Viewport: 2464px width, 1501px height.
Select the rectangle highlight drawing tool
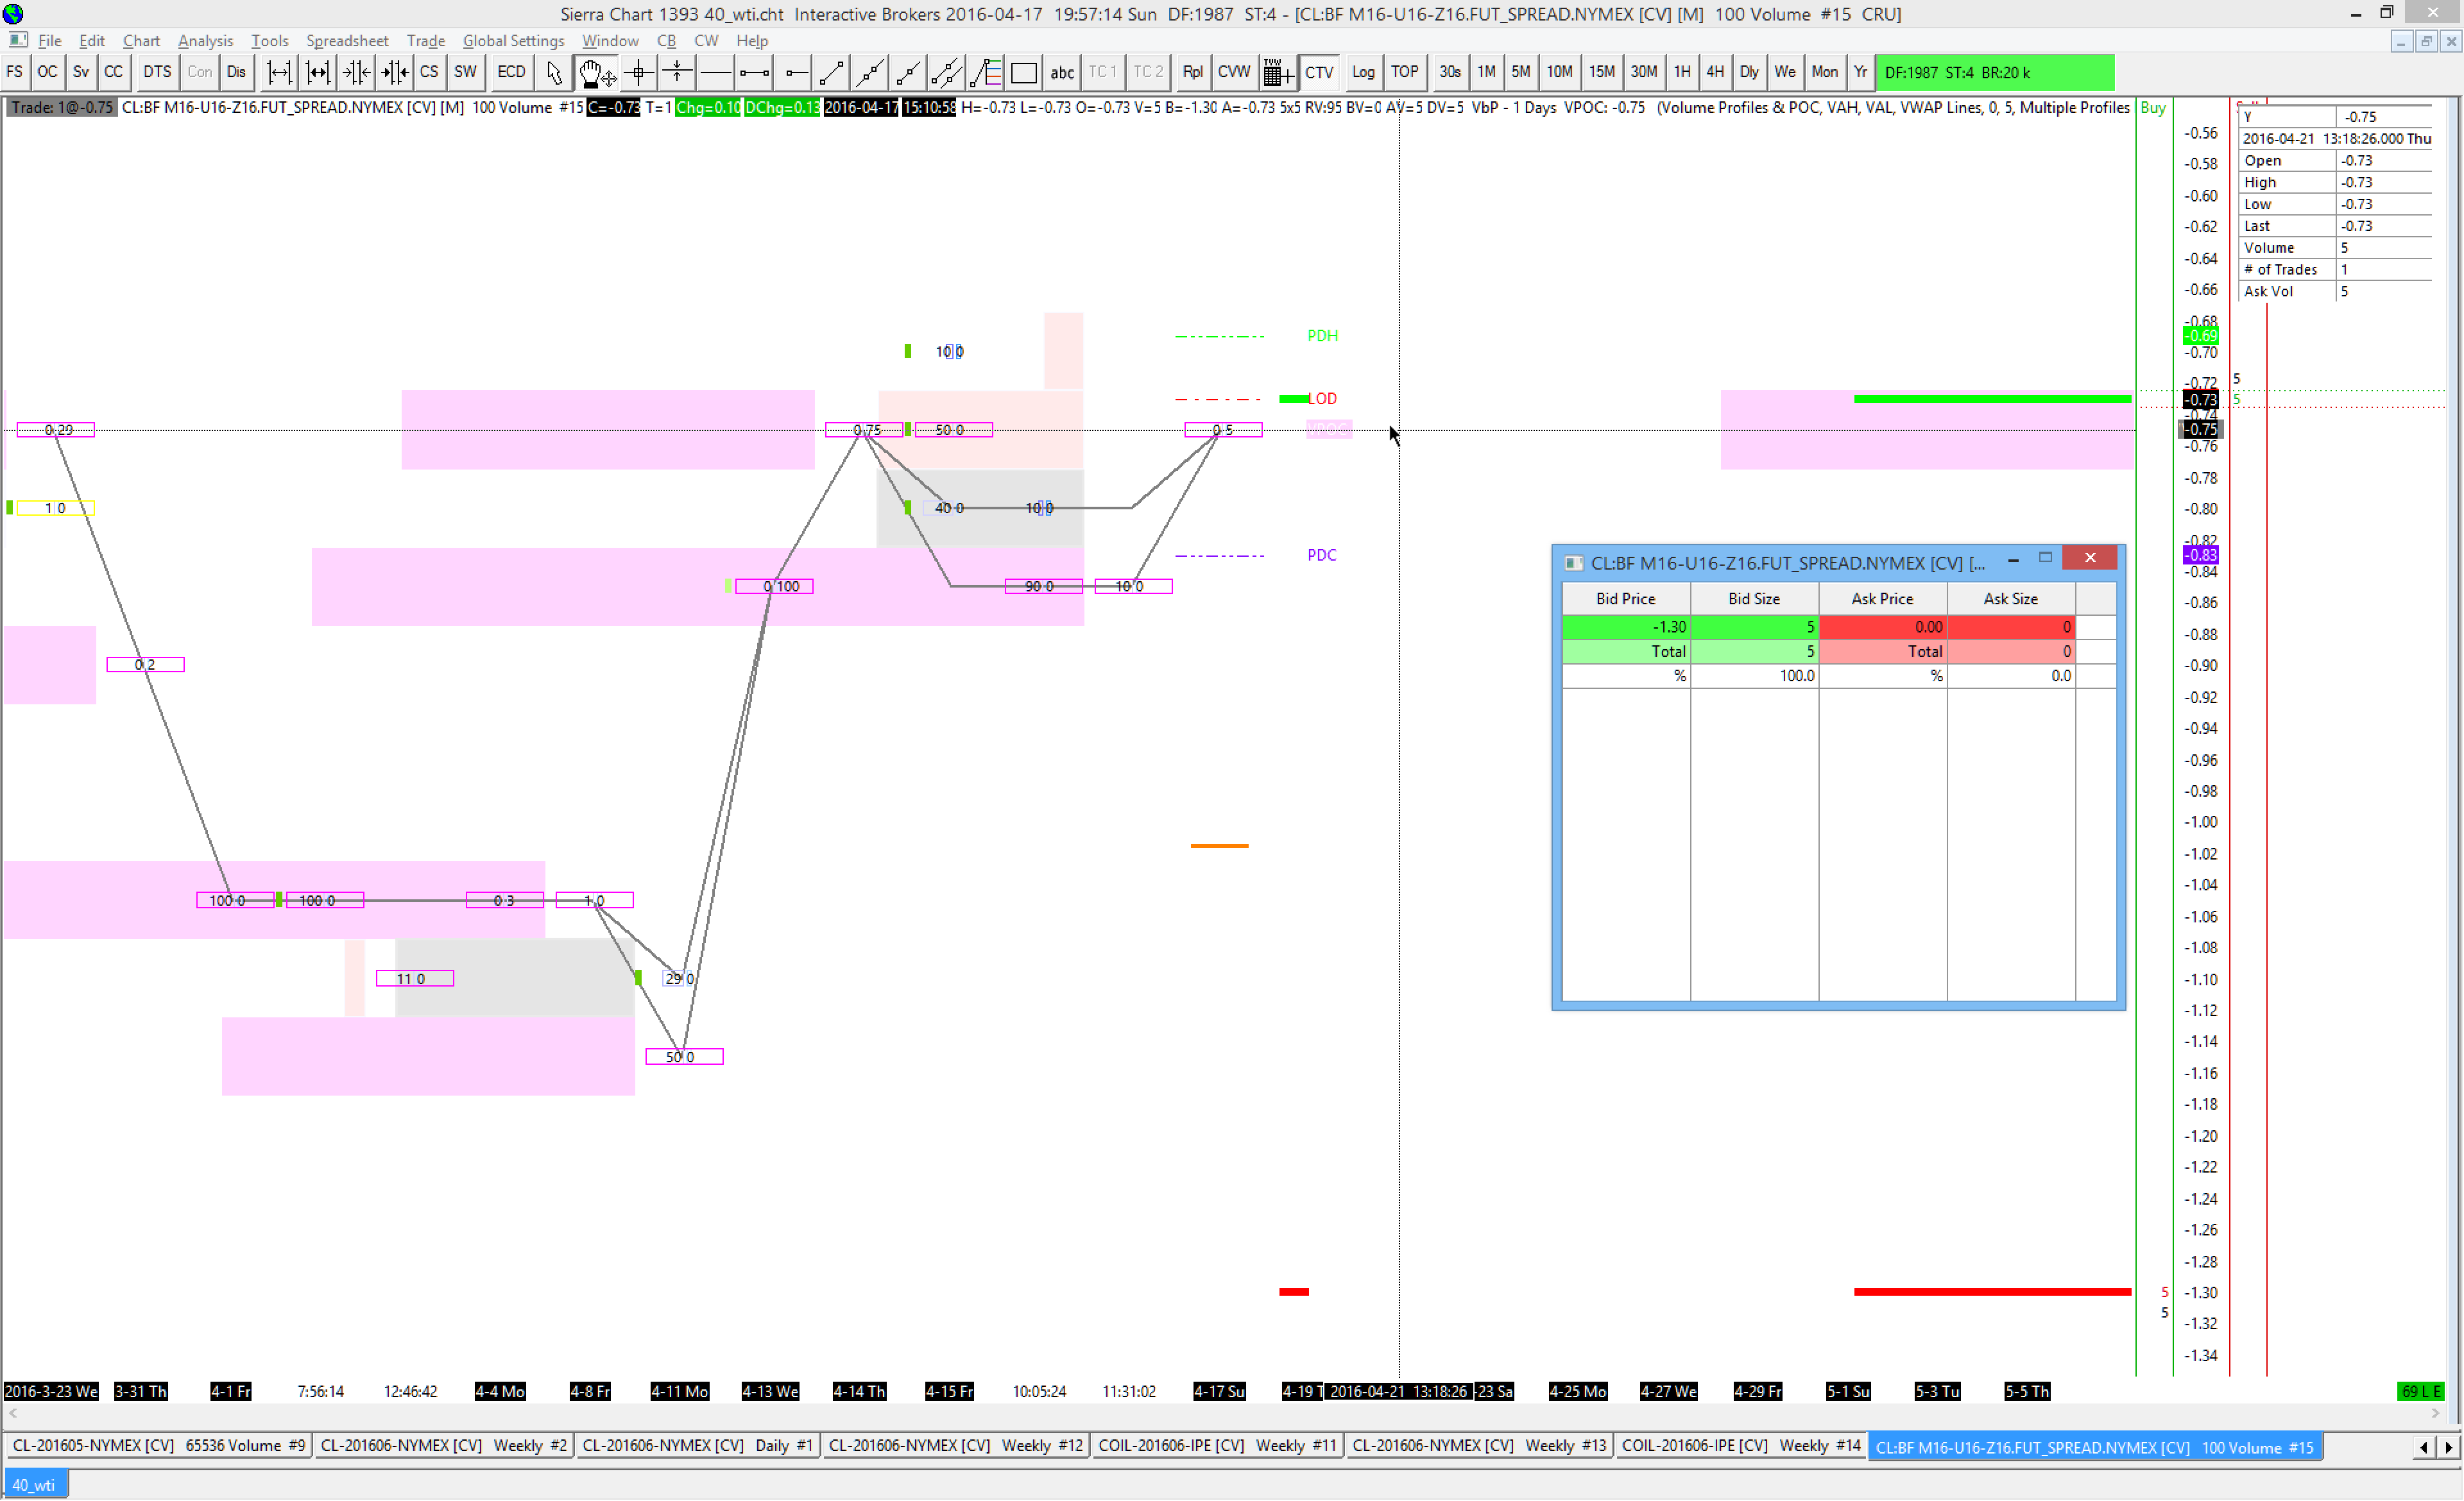click(x=1024, y=73)
